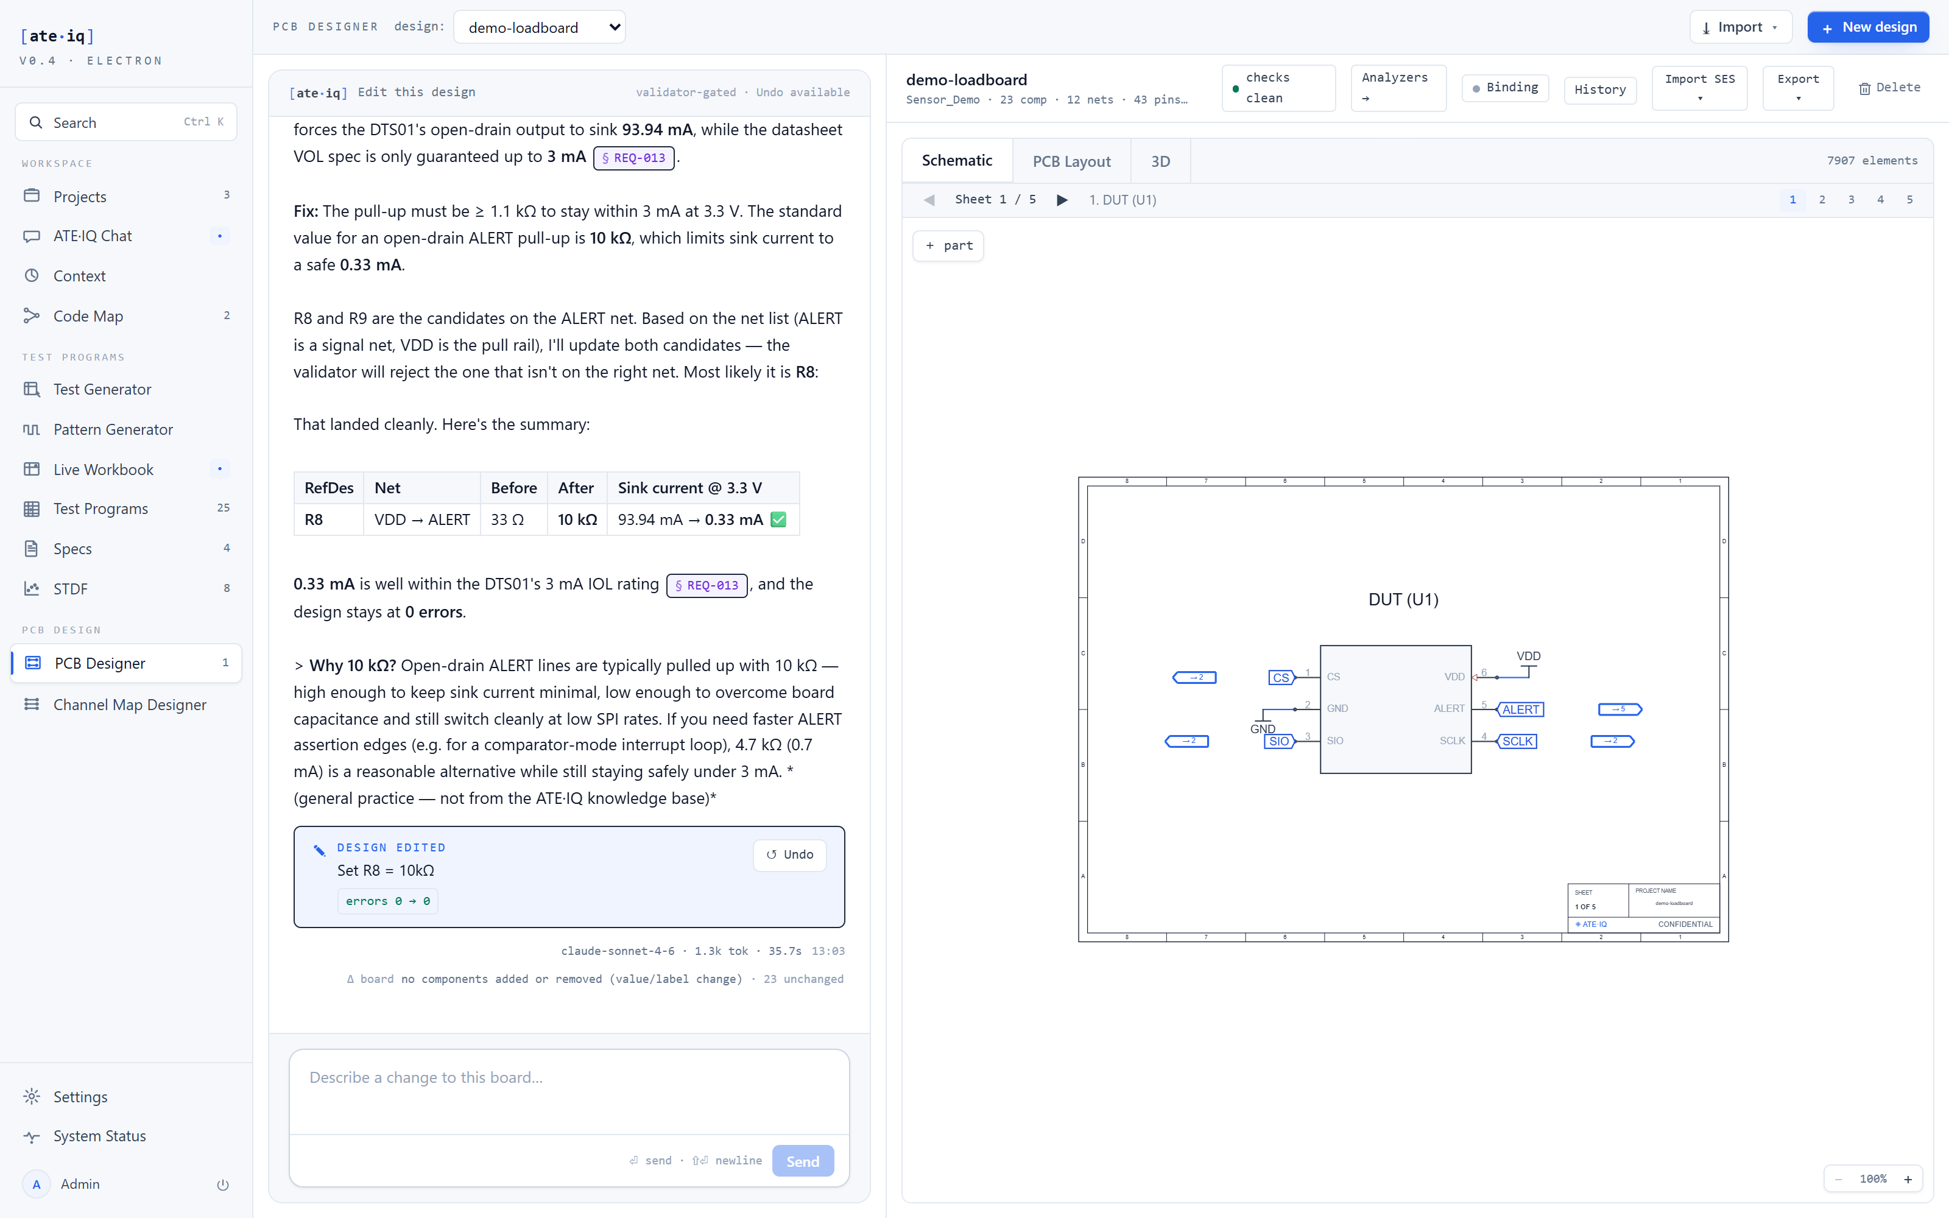Click the off-sheet connector next to ALERT
Viewport: 1949px width, 1218px height.
click(x=1619, y=709)
